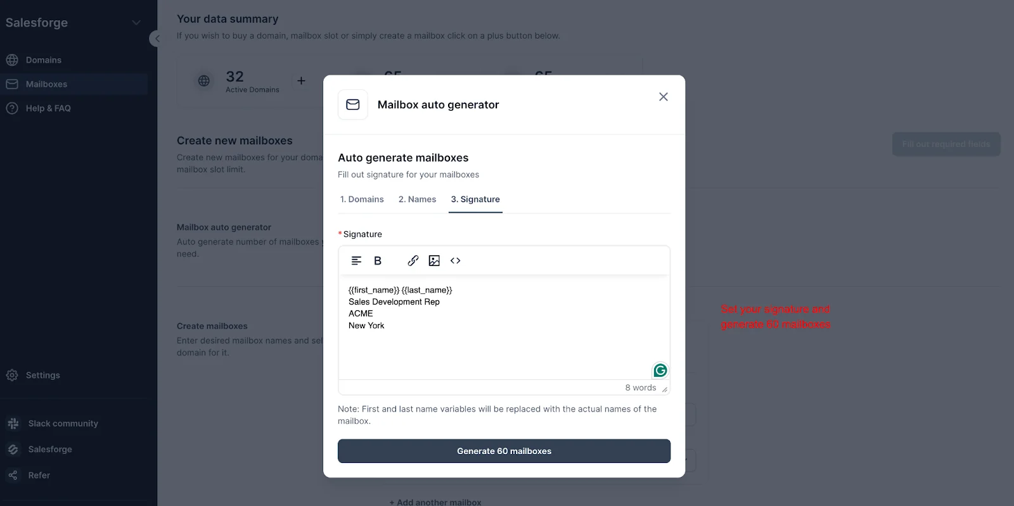Viewport: 1014px width, 506px height.
Task: Open Domains from the sidebar
Action: (43, 60)
